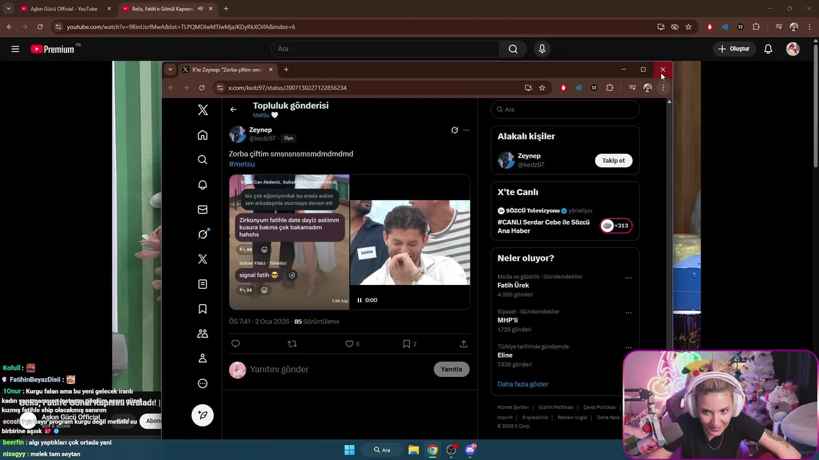Open YouTube account avatar menu
819x460 pixels.
click(793, 49)
